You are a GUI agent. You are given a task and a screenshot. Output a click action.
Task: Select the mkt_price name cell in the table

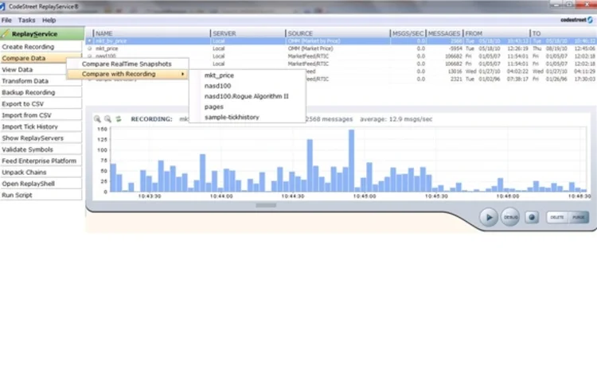(x=107, y=48)
